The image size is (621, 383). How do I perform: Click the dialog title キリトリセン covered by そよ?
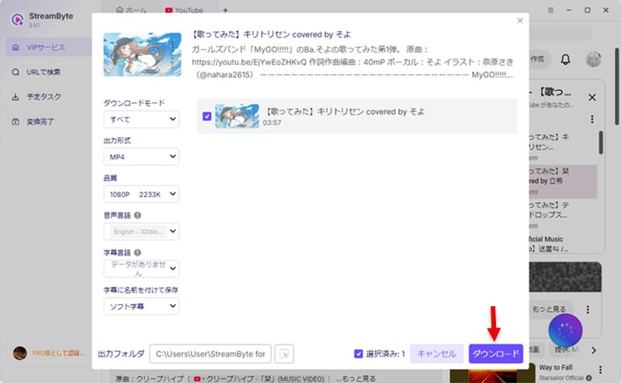pos(271,34)
